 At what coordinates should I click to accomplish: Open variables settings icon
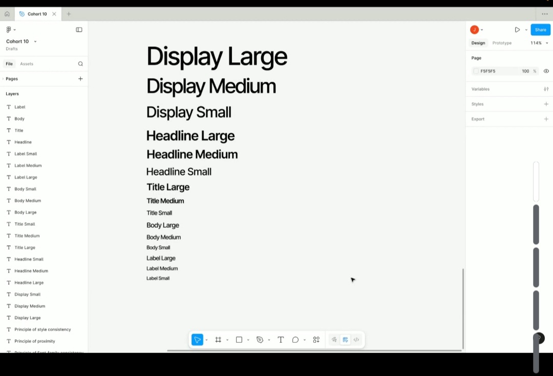[x=546, y=89]
